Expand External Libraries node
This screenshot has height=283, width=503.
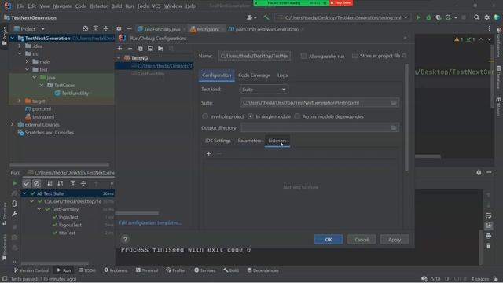coord(13,124)
